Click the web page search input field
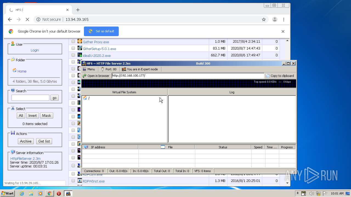351x197 pixels. pos(30,98)
